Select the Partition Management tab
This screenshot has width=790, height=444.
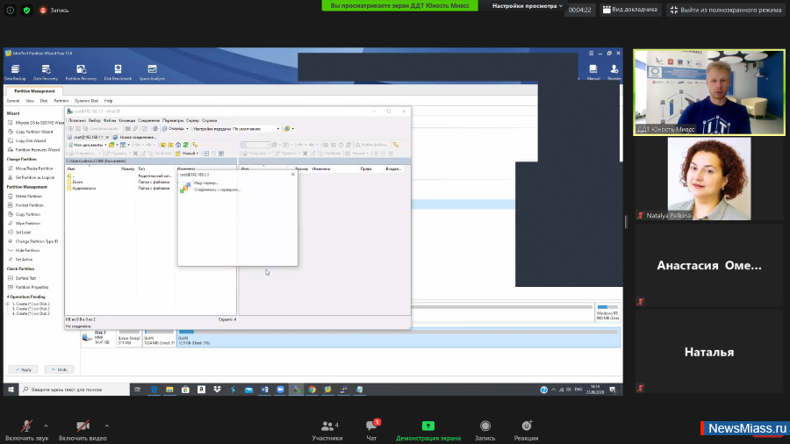point(34,91)
